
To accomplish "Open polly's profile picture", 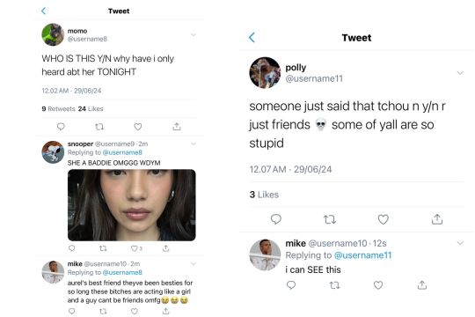I will point(265,73).
